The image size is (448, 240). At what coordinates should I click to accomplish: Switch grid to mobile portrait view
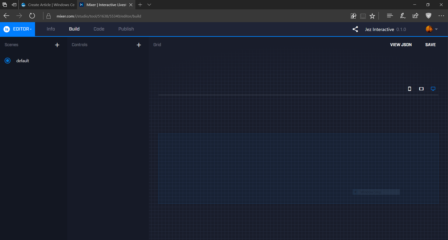click(x=409, y=89)
